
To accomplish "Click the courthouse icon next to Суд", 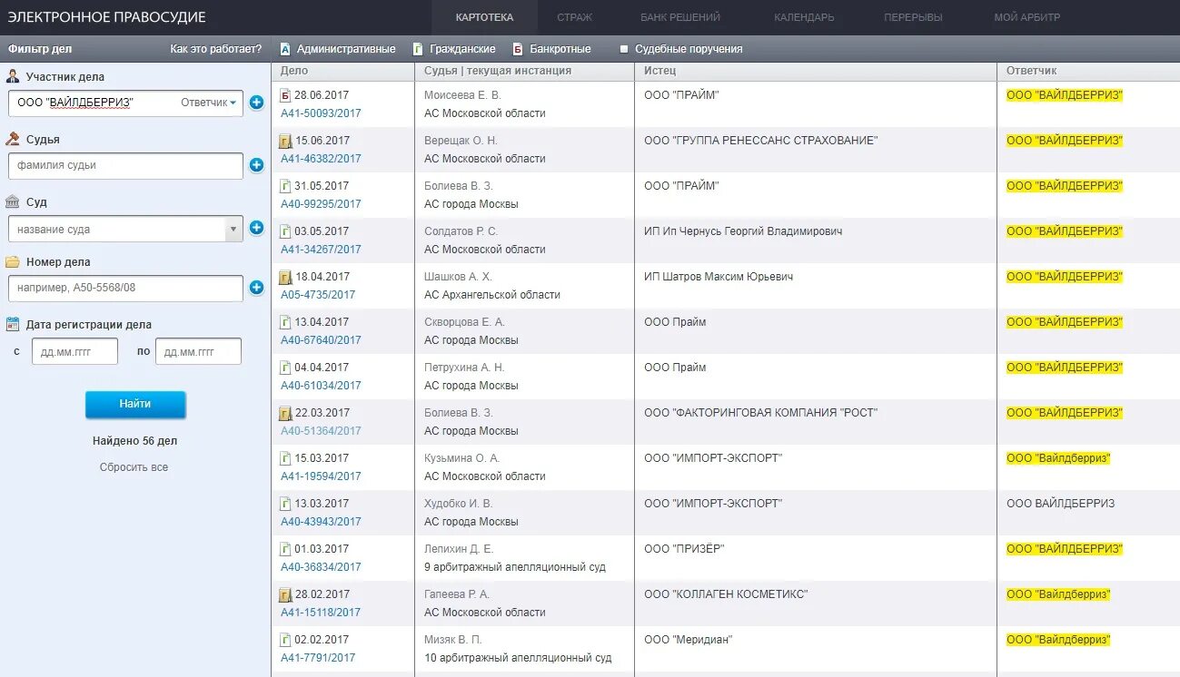I will click(x=13, y=201).
